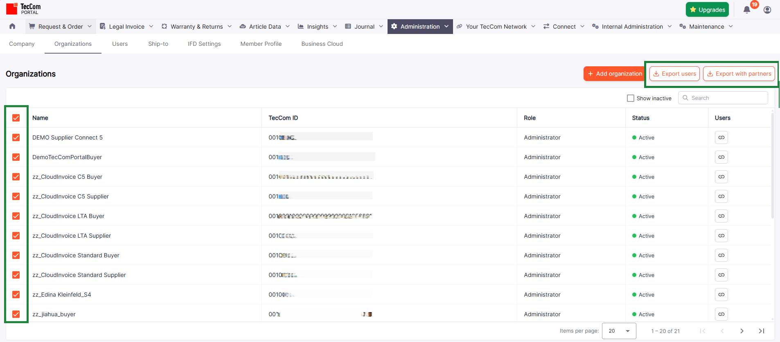The image size is (780, 342).
Task: Uncheck zz_CloudInvoice C5 Supplier checkbox
Action: click(16, 196)
